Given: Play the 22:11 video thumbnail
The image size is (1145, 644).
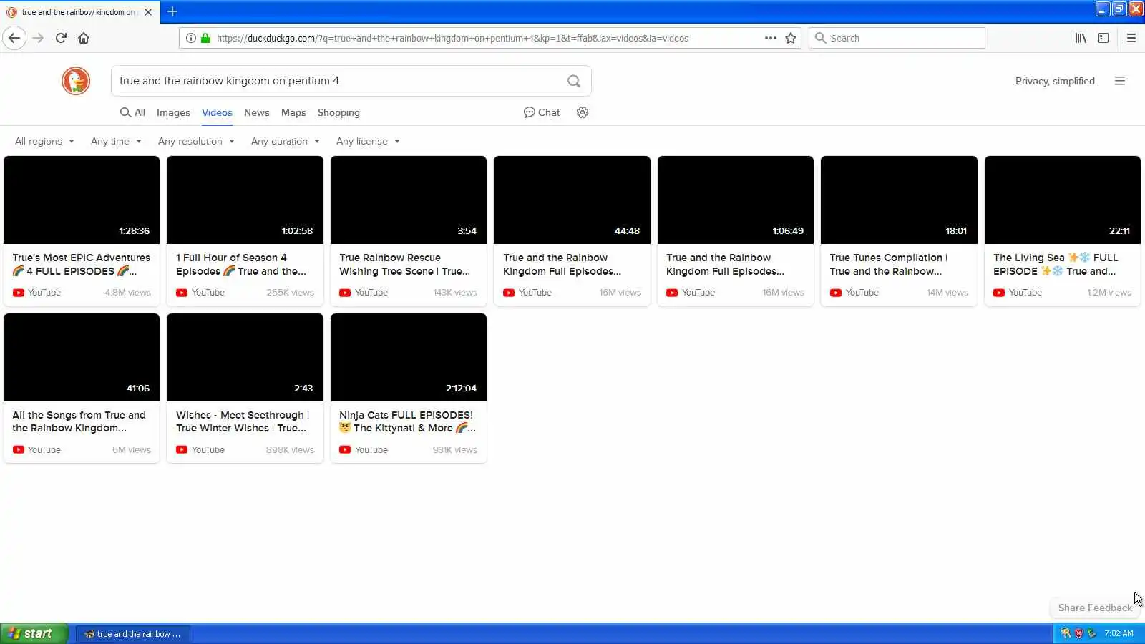Looking at the screenshot, I should [x=1063, y=200].
